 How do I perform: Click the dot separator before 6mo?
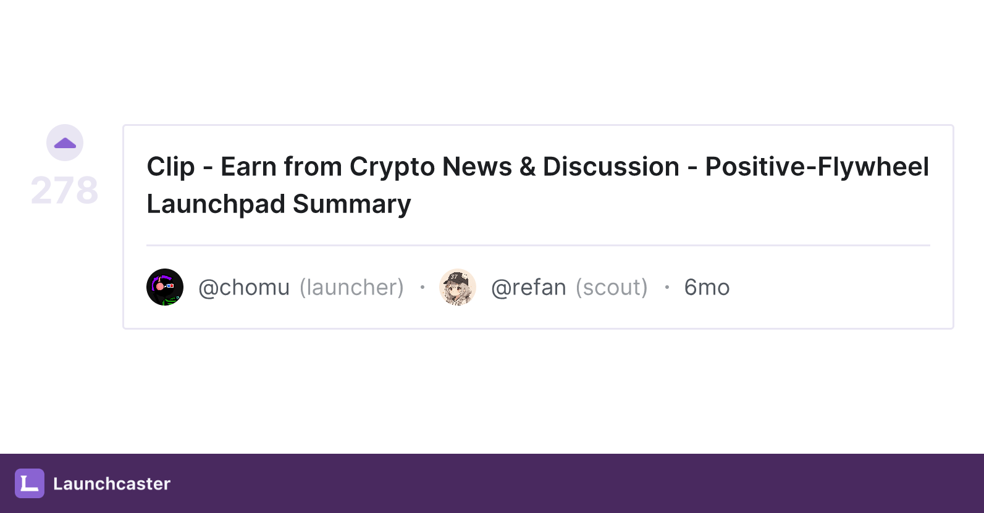(667, 287)
